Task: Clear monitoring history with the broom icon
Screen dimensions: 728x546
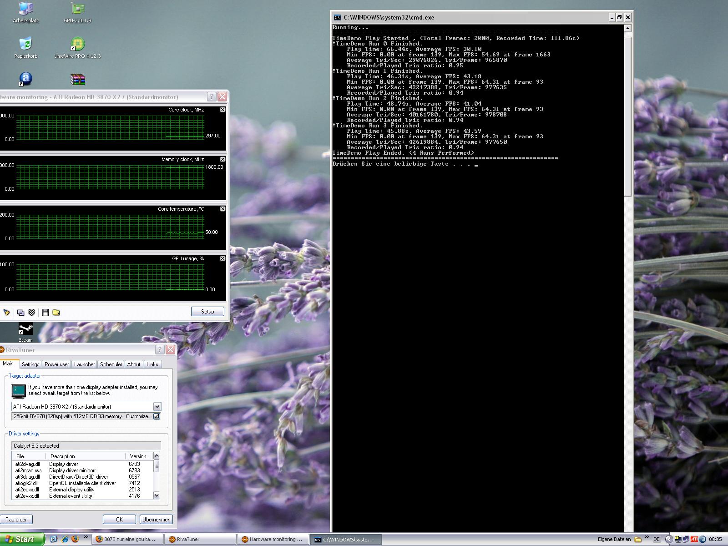Action: 6,312
